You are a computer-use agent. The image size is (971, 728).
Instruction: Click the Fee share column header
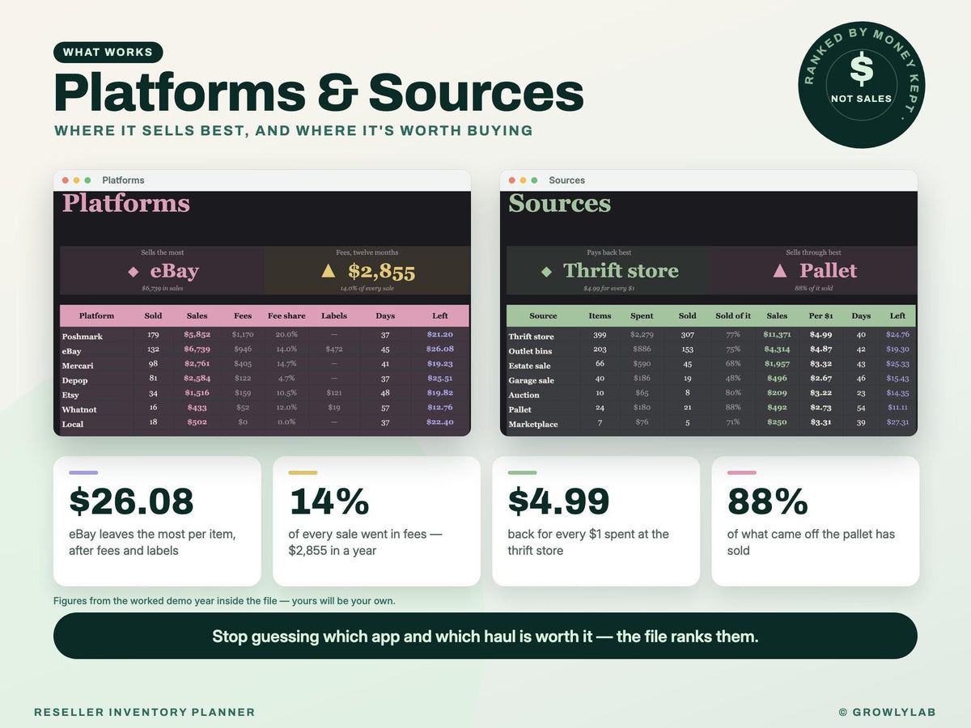(286, 315)
